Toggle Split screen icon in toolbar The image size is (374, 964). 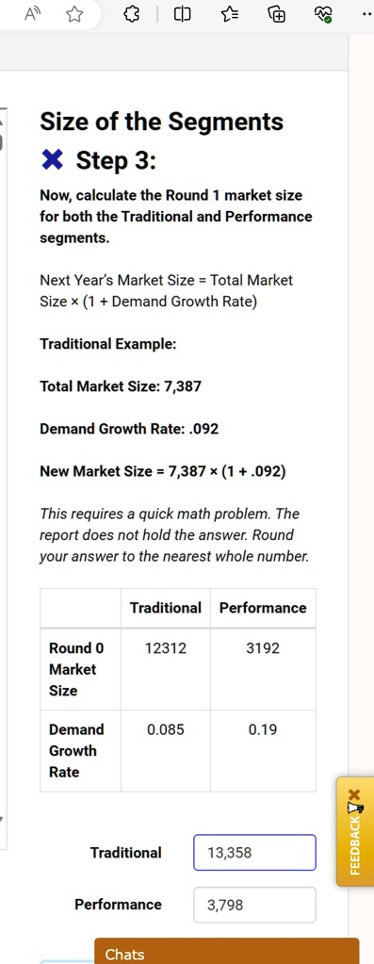(x=183, y=15)
